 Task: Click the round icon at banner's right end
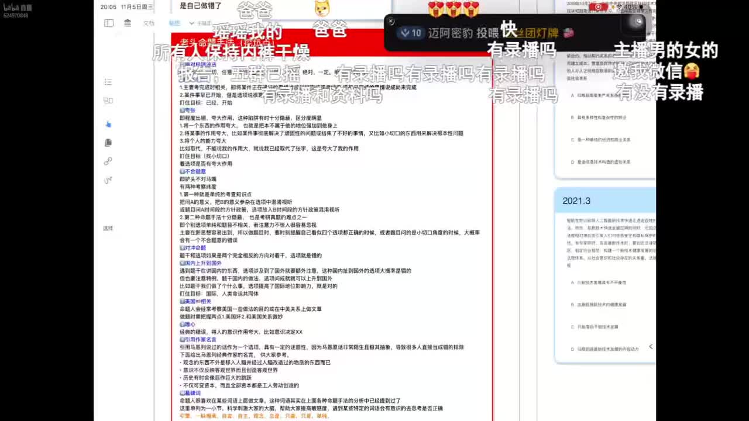[x=638, y=22]
